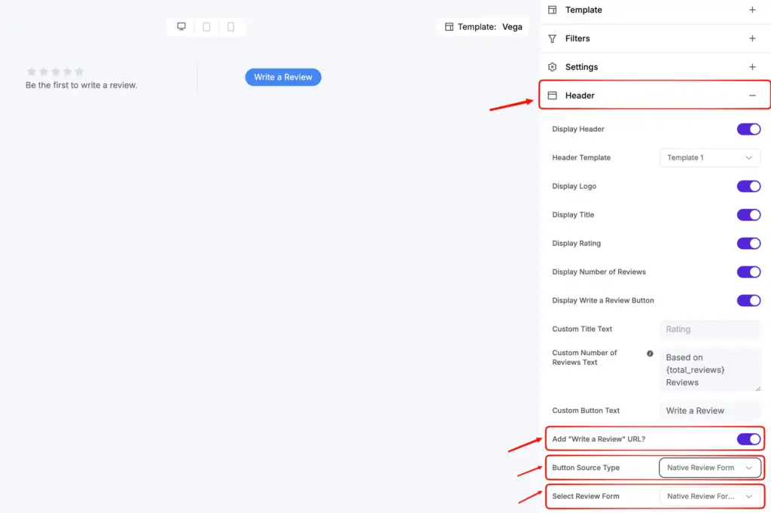The height and width of the screenshot is (513, 771).
Task: Rate five stars in the preview
Action: pos(79,70)
